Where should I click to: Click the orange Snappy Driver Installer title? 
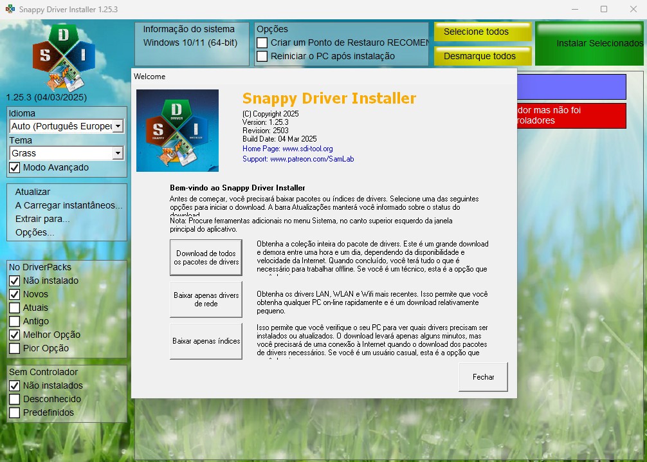pyautogui.click(x=329, y=98)
